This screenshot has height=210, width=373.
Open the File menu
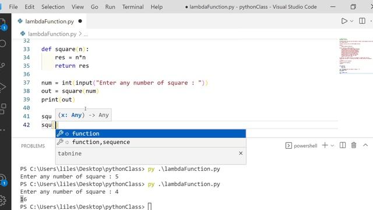pos(13,7)
